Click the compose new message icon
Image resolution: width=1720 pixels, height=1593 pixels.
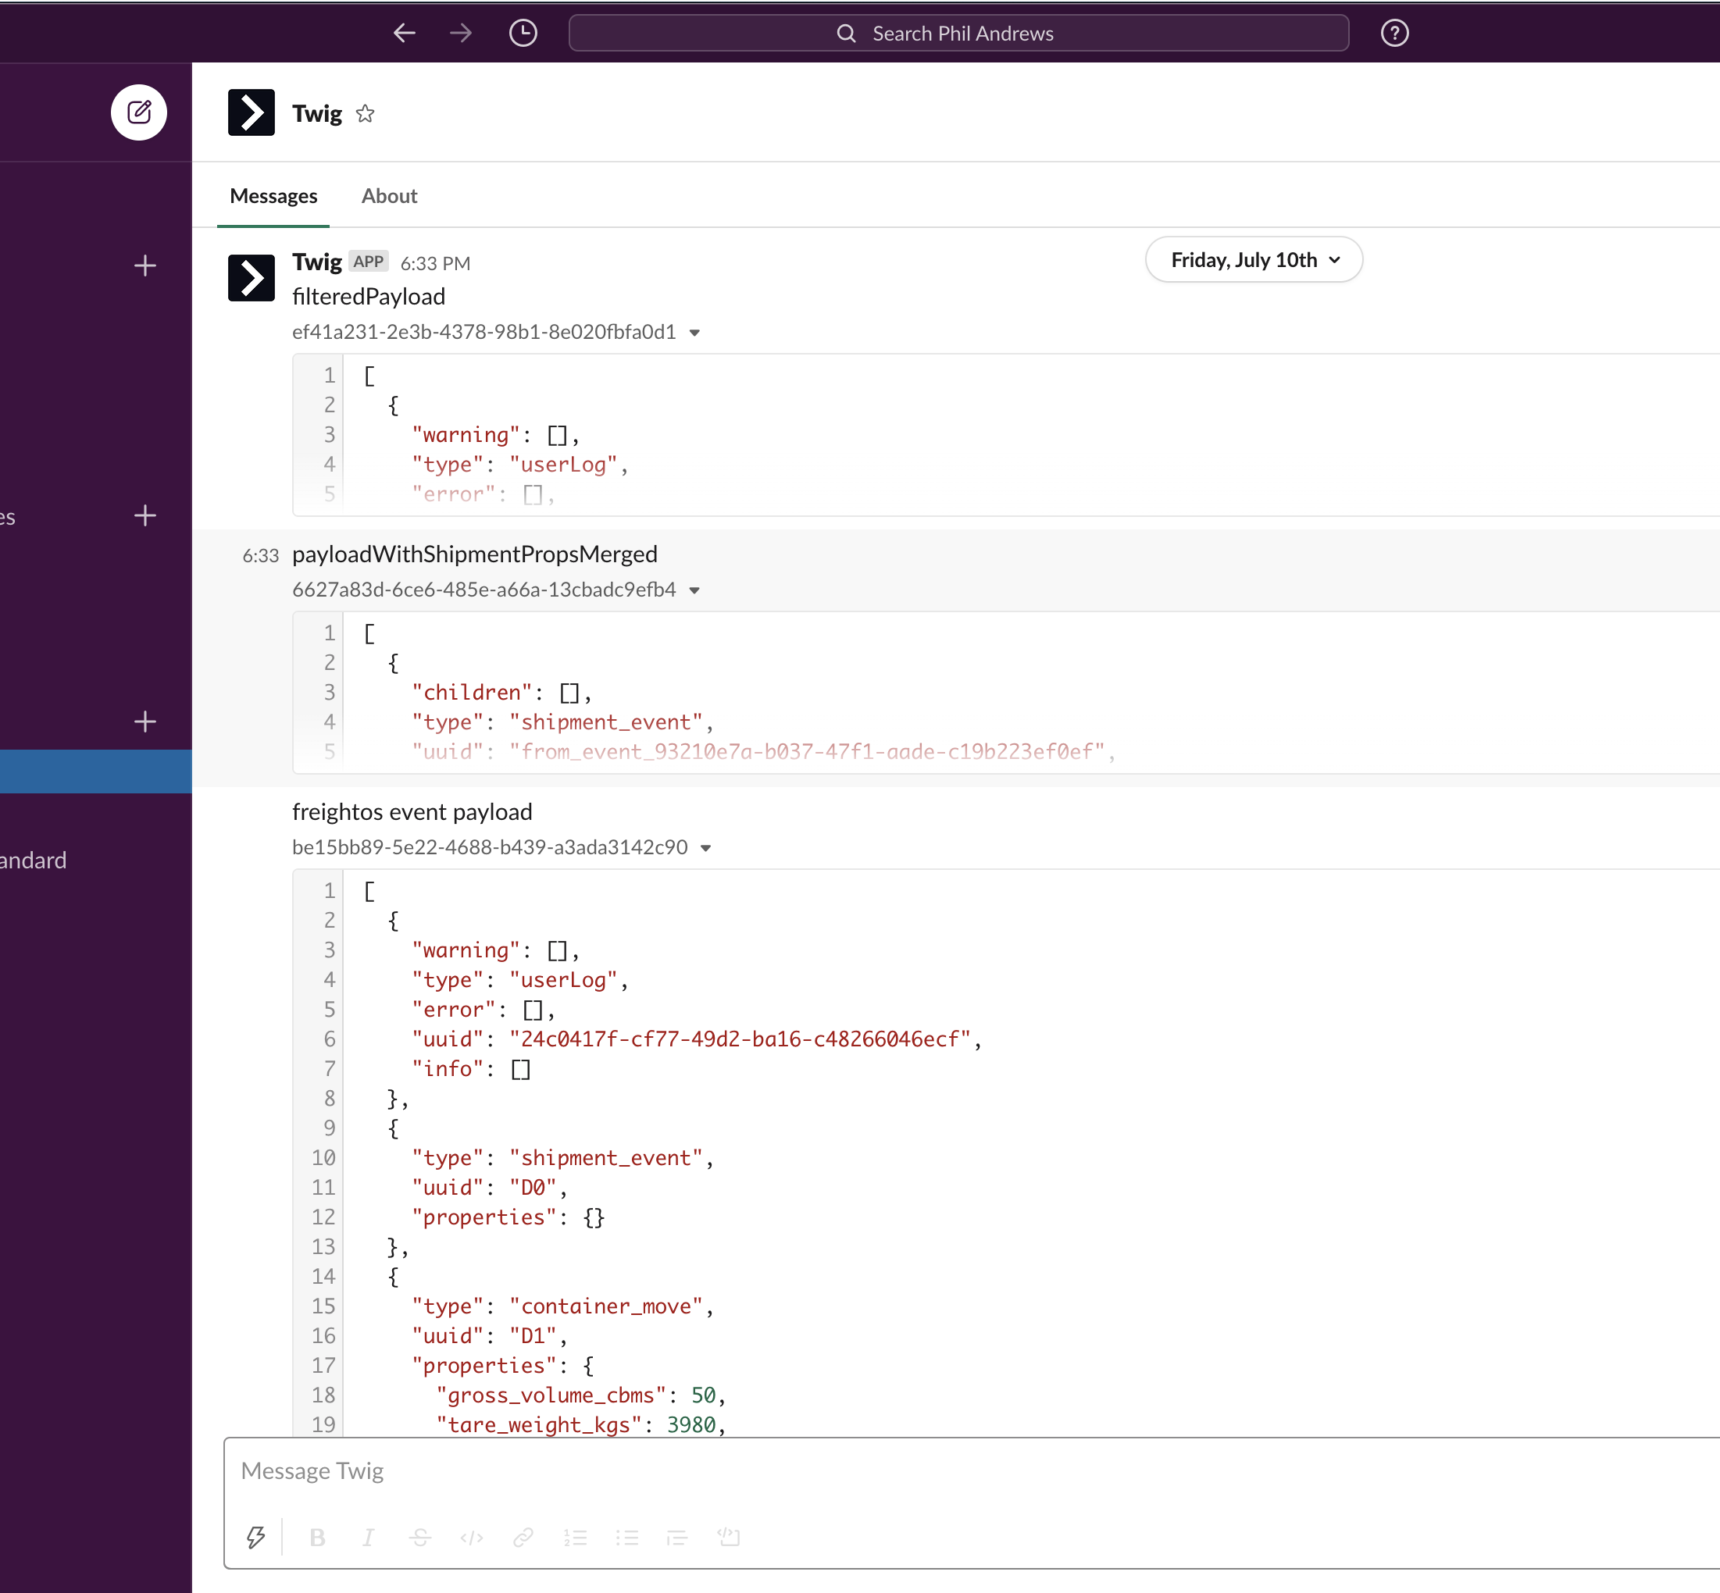[139, 112]
